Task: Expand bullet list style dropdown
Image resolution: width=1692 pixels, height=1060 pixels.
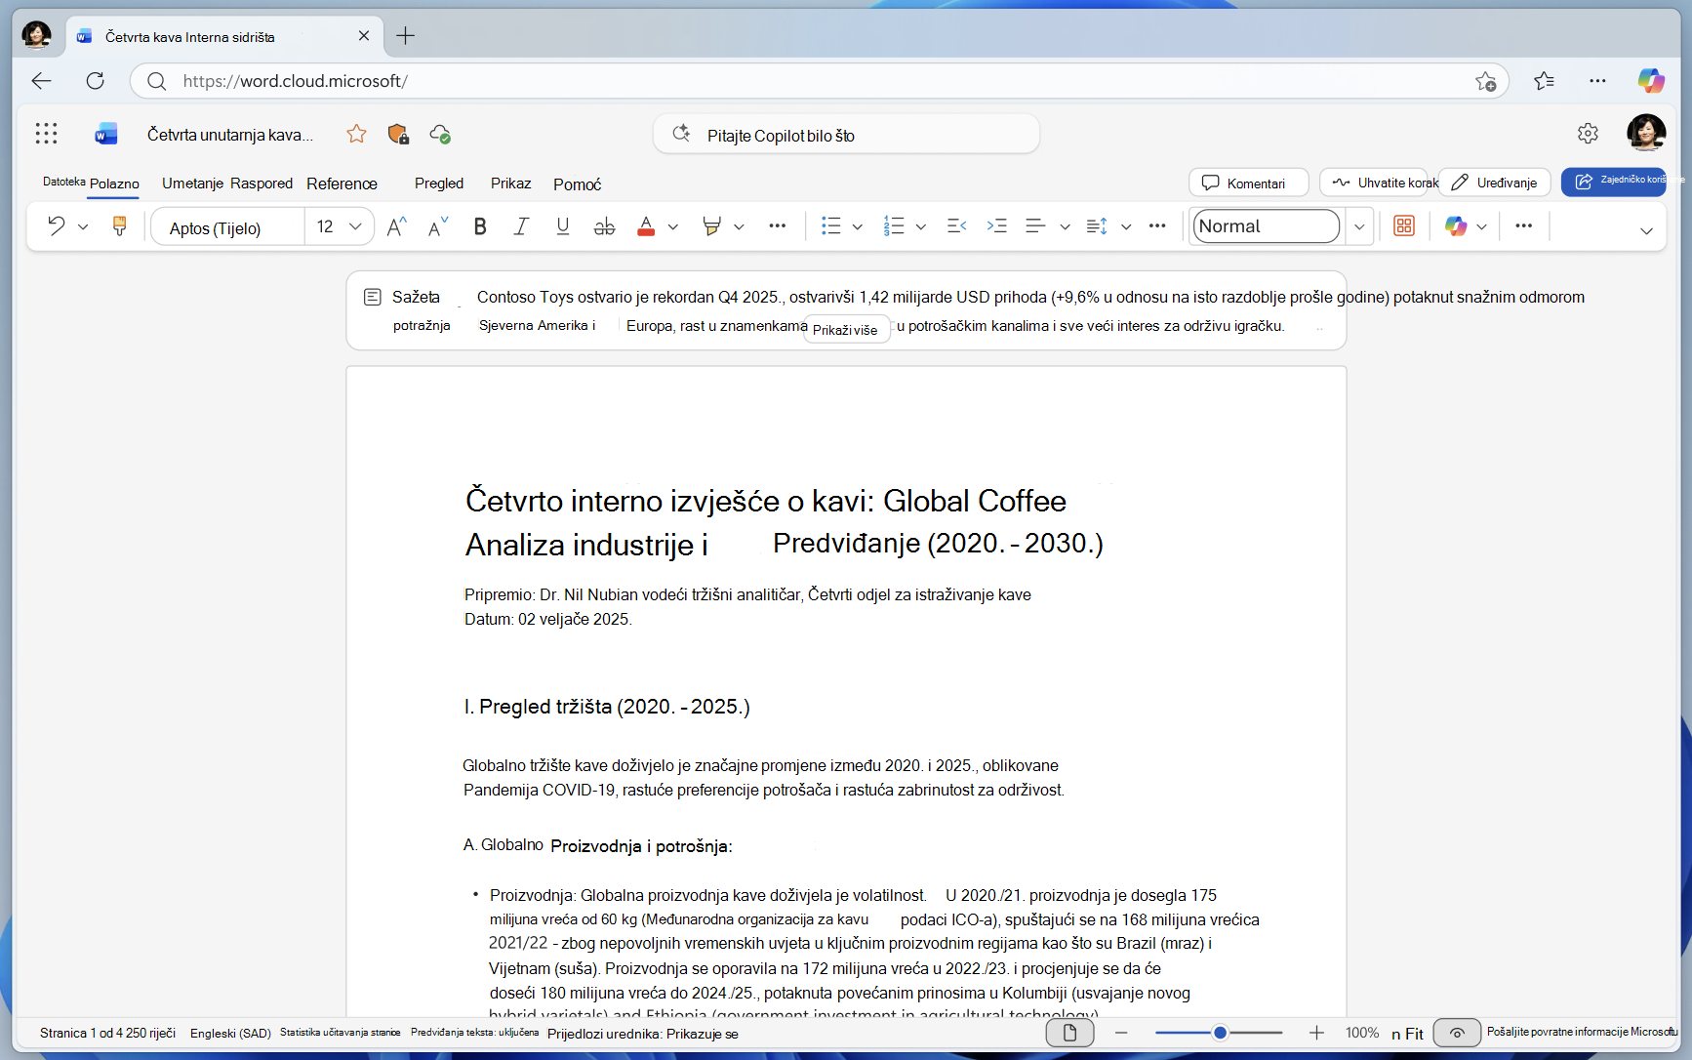Action: [x=858, y=226]
